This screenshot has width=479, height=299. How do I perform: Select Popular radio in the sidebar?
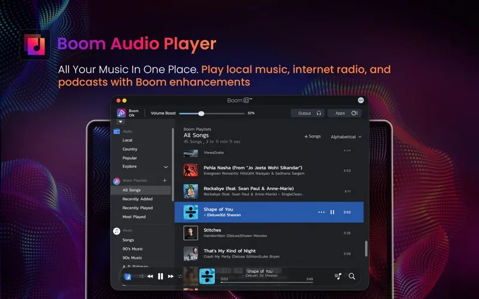click(129, 158)
